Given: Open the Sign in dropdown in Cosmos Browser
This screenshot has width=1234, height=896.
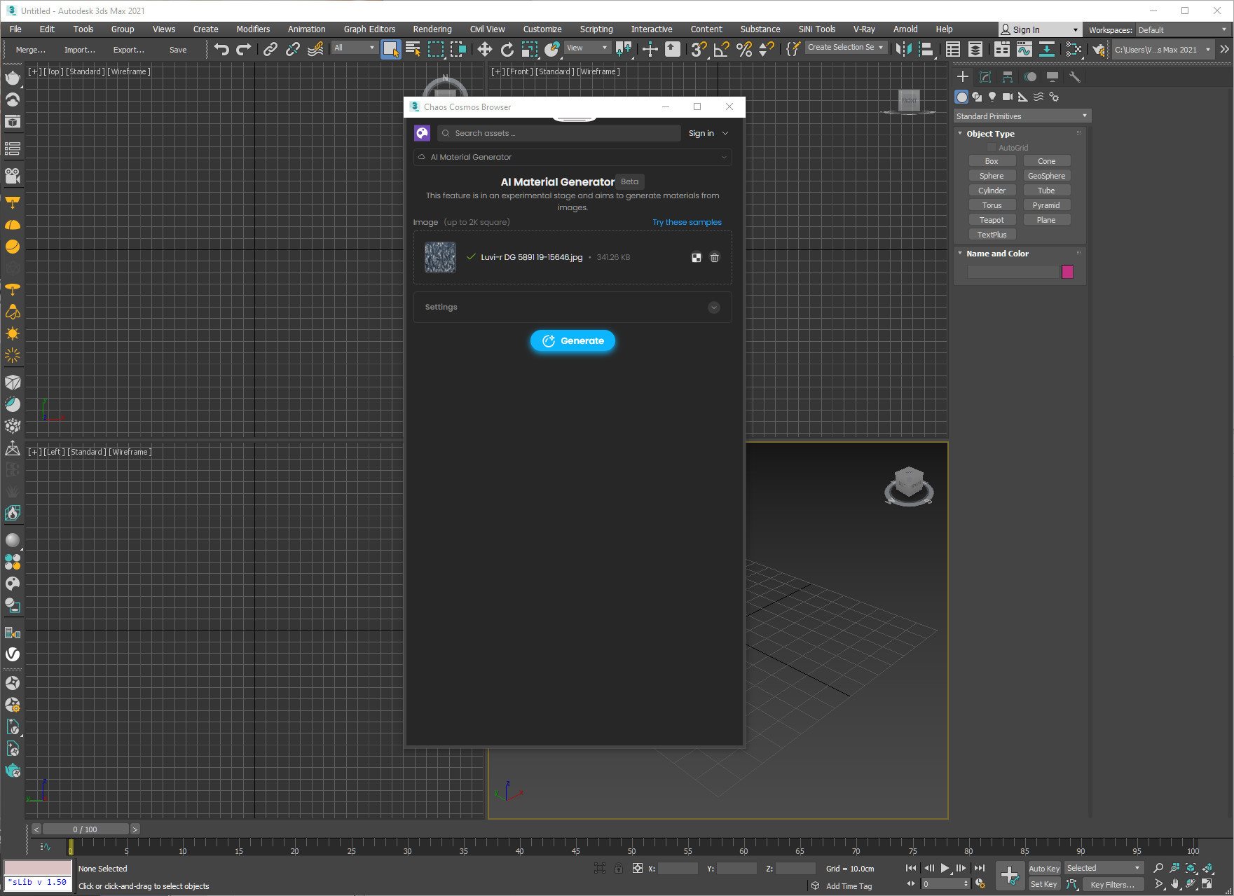Looking at the screenshot, I should point(708,133).
